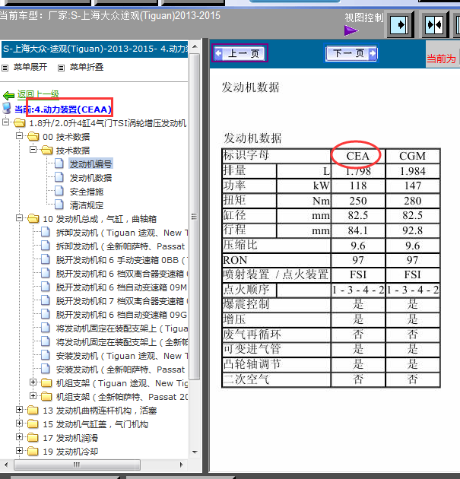
Task: Click the 1.984 displacement value
Action: pyautogui.click(x=413, y=171)
